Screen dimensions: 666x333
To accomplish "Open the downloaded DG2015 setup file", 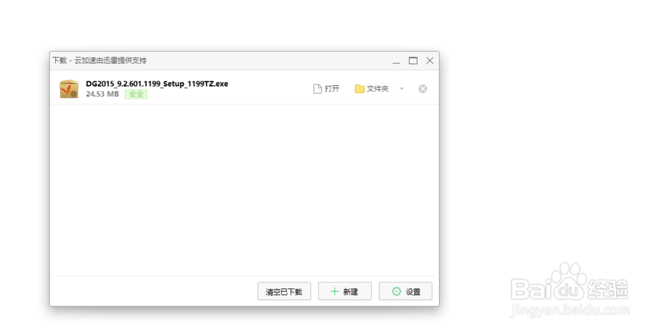I will pos(326,89).
